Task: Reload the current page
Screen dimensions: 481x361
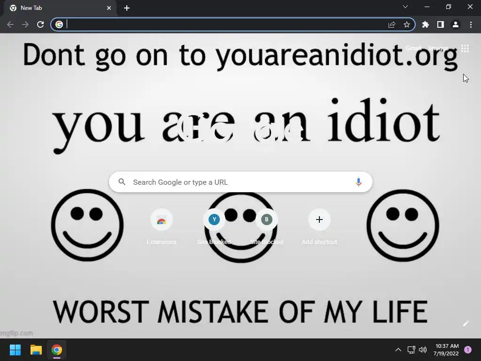Action: pyautogui.click(x=40, y=24)
